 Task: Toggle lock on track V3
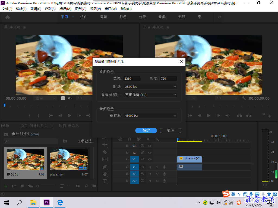click(x=127, y=145)
